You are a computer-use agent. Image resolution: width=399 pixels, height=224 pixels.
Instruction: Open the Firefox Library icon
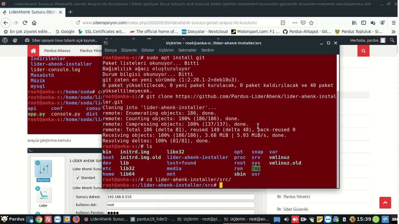tap(354, 23)
